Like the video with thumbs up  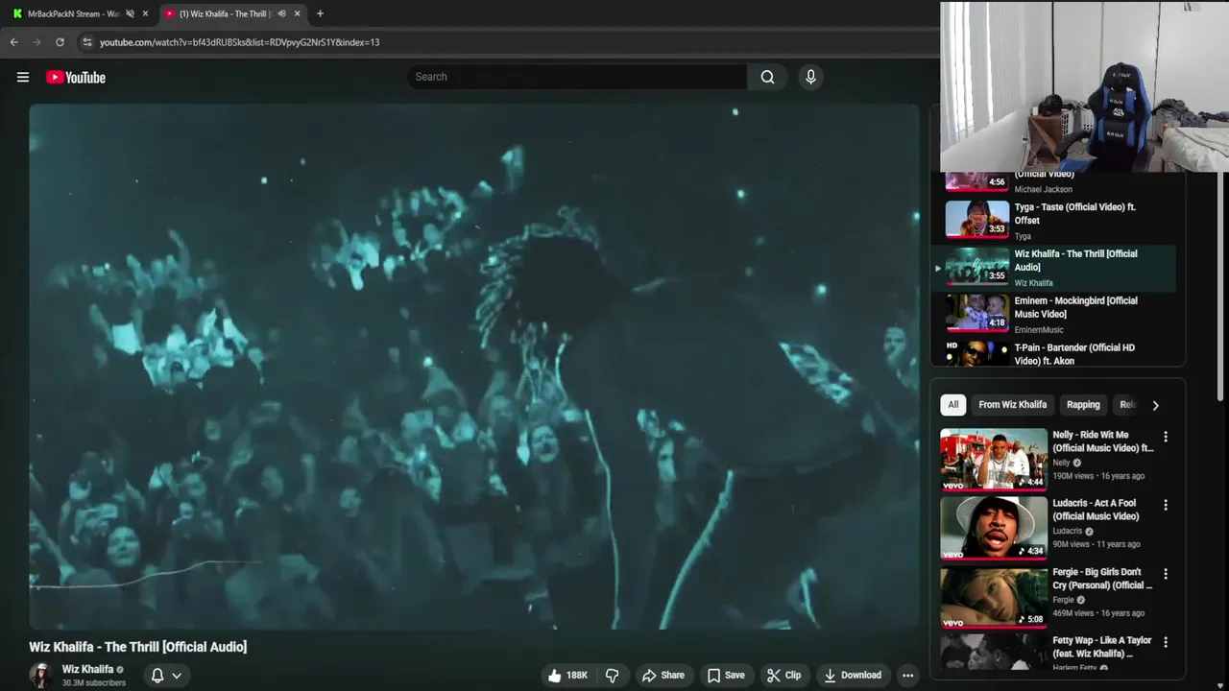tap(566, 676)
